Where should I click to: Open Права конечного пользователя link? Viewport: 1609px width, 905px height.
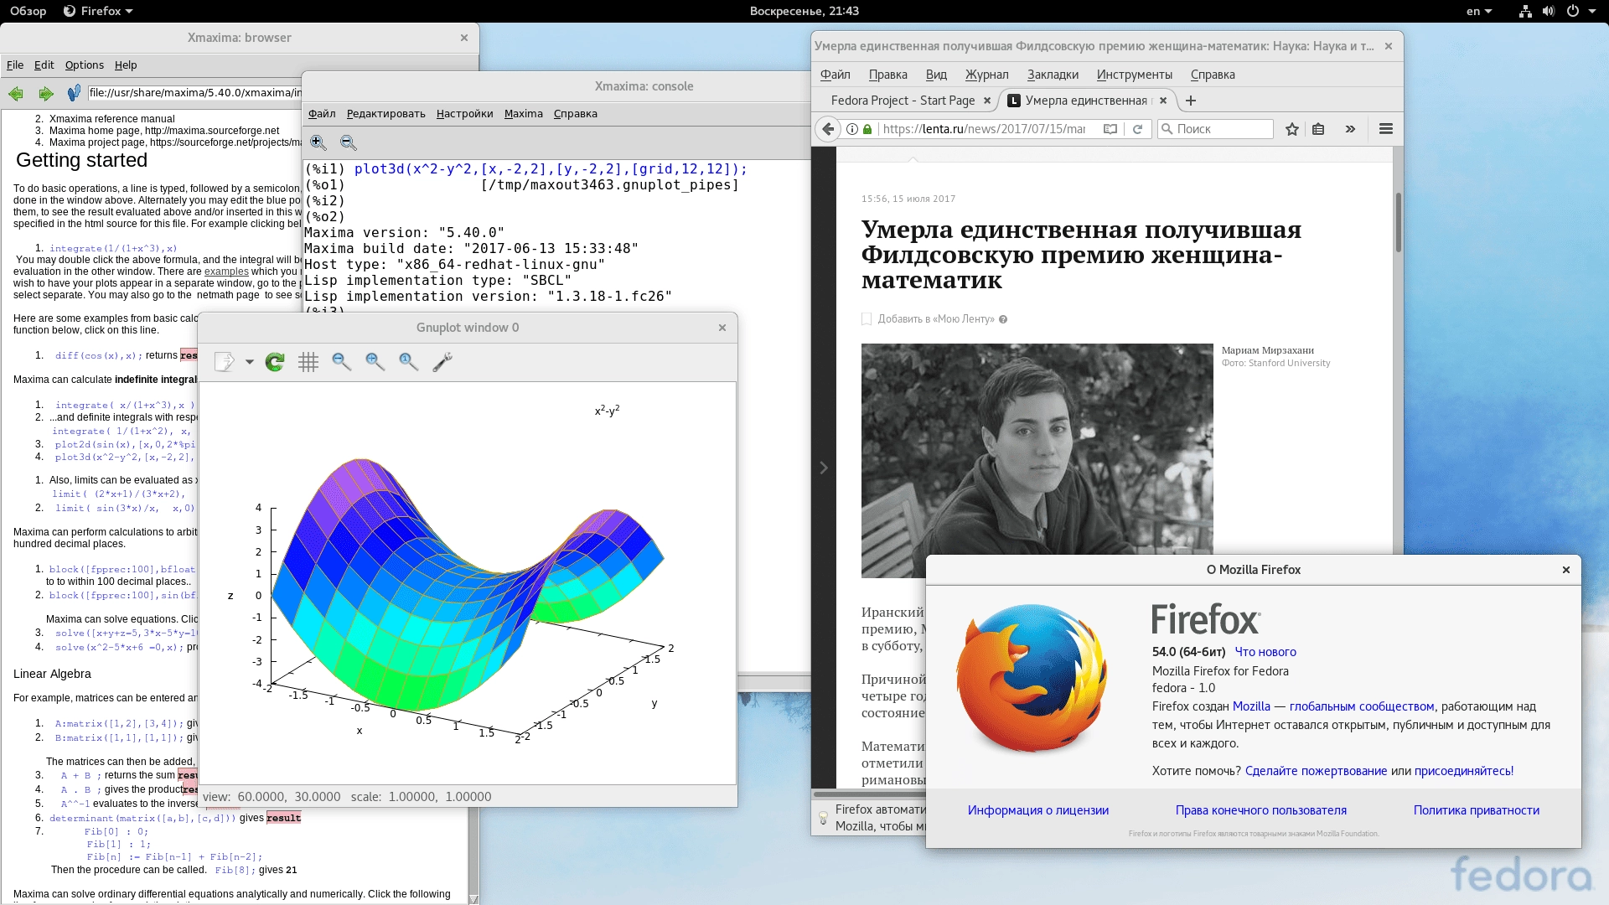point(1261,810)
